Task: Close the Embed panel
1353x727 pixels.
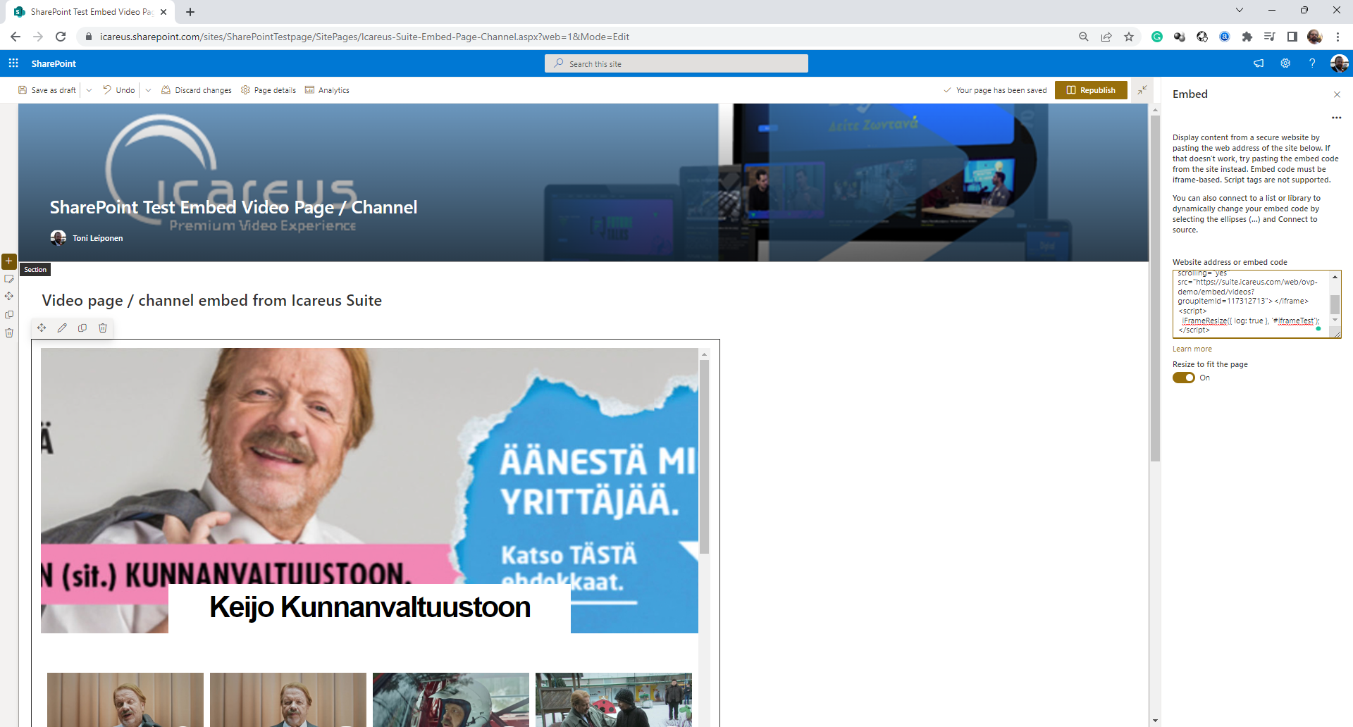Action: click(1337, 94)
